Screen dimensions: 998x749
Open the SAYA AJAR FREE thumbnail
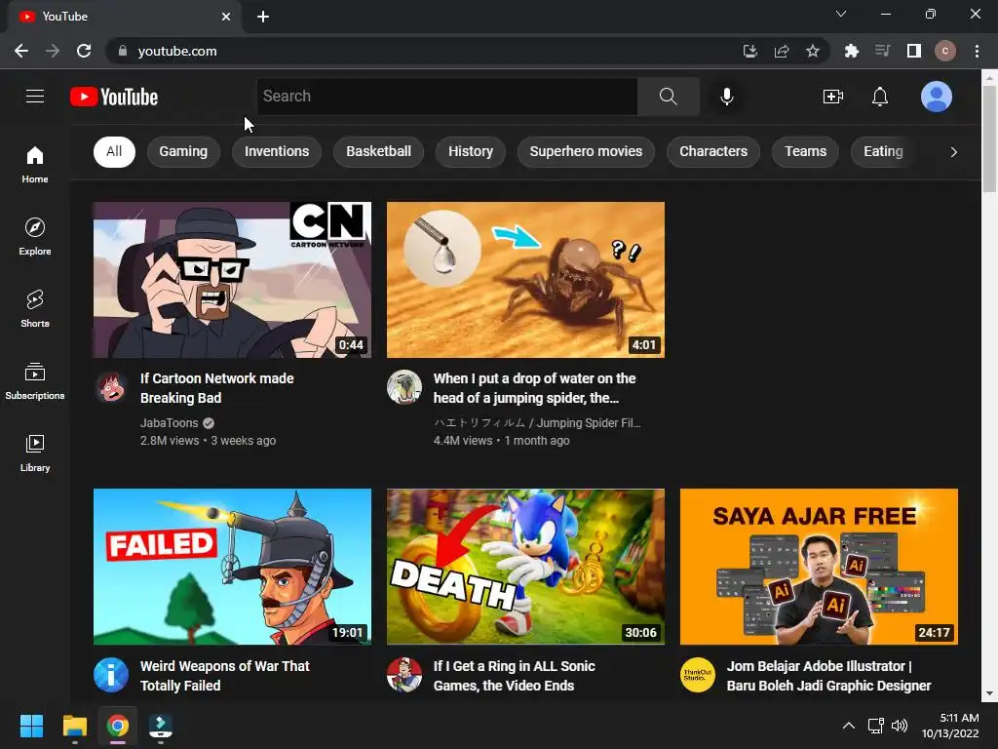[x=819, y=567]
